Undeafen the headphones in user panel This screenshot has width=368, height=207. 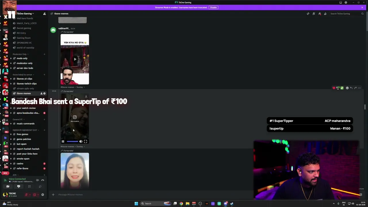point(34,195)
